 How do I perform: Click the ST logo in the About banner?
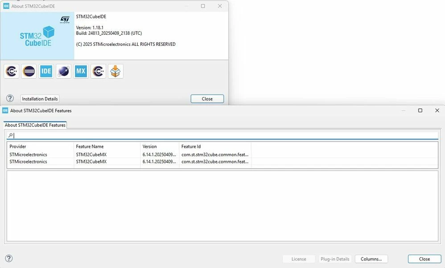[x=65, y=20]
